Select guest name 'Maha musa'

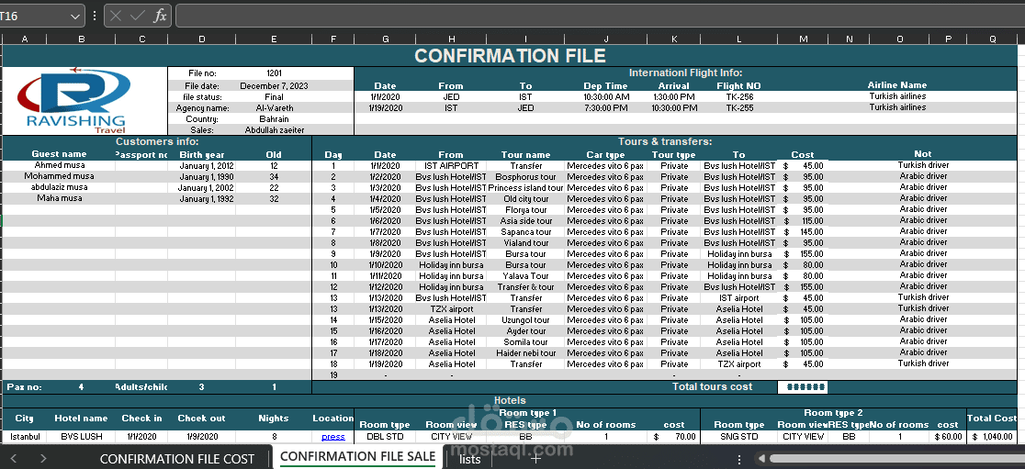(60, 198)
